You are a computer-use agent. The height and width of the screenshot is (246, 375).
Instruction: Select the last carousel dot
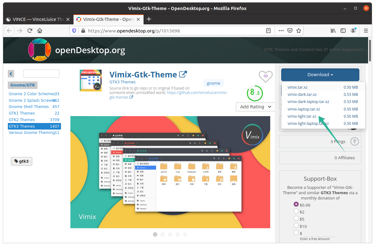[x=185, y=234]
